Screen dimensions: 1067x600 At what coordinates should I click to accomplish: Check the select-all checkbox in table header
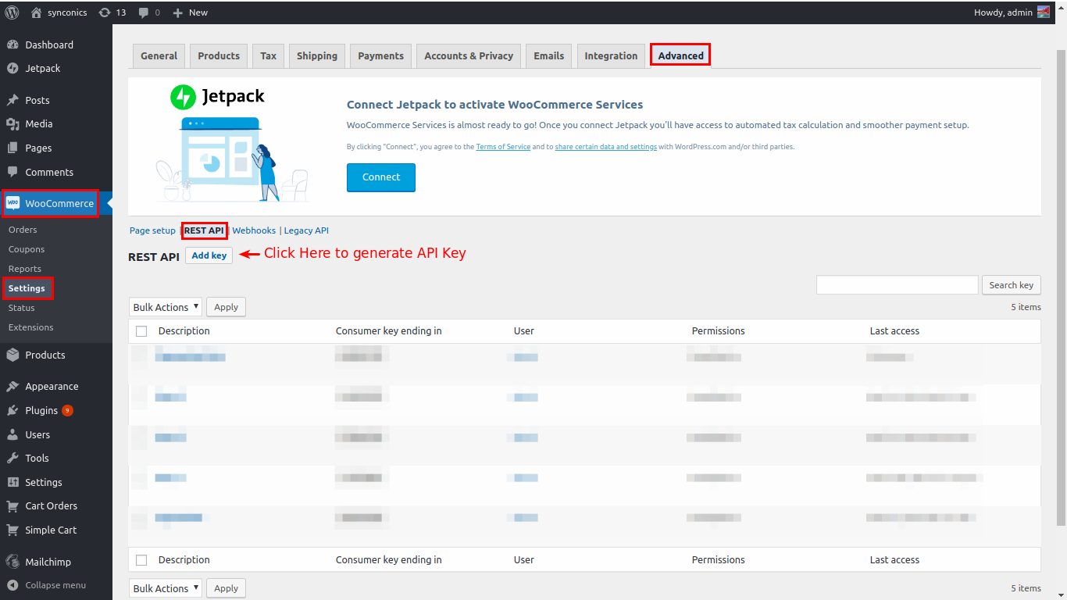pos(141,331)
